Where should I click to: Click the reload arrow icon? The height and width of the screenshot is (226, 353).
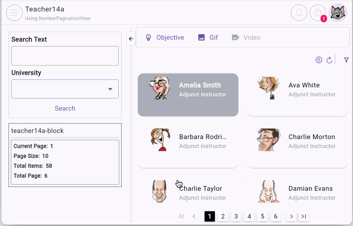click(329, 60)
